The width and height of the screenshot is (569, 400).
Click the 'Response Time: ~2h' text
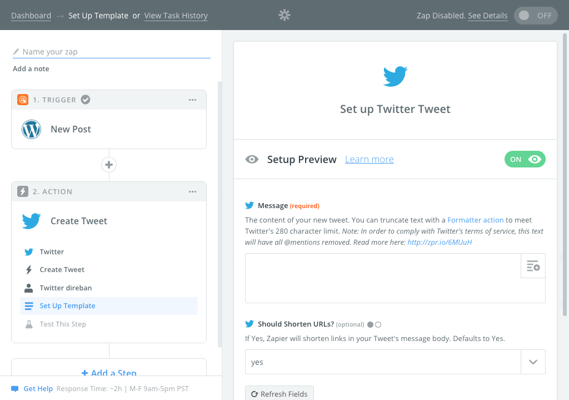tap(89, 389)
